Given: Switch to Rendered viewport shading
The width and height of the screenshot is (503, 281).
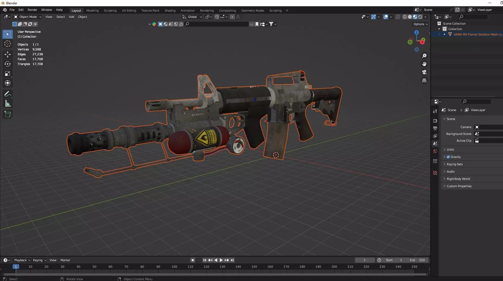Looking at the screenshot, I should 420,17.
